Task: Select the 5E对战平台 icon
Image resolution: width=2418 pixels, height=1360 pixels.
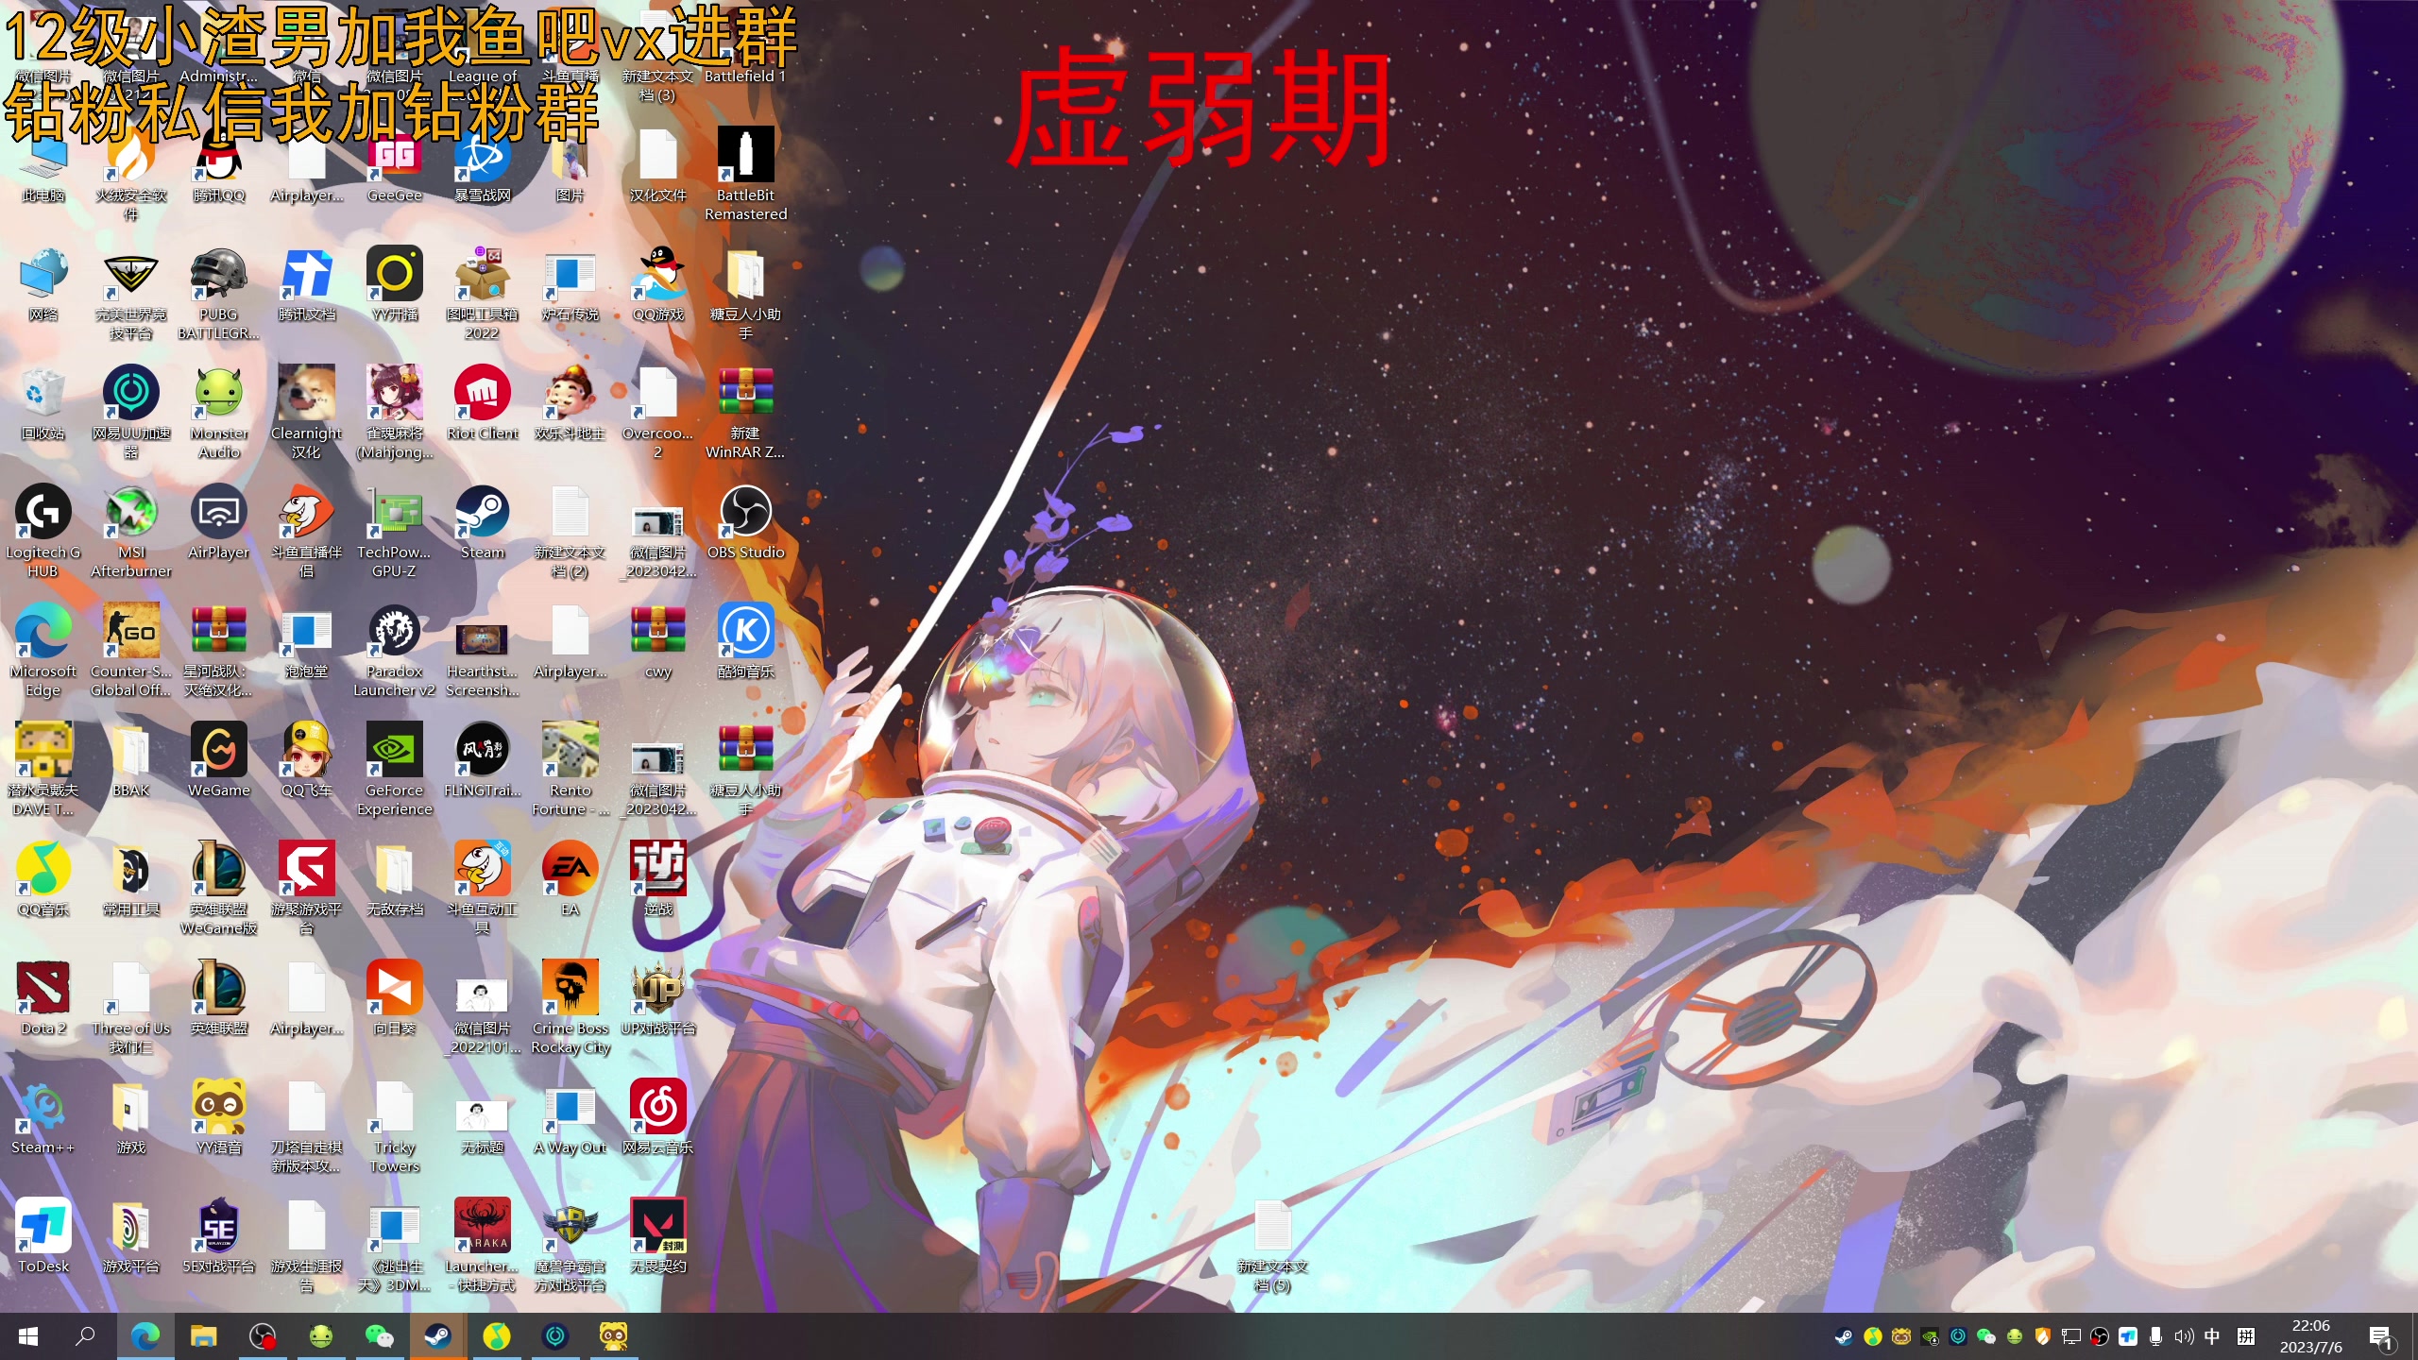Action: 218,1236
